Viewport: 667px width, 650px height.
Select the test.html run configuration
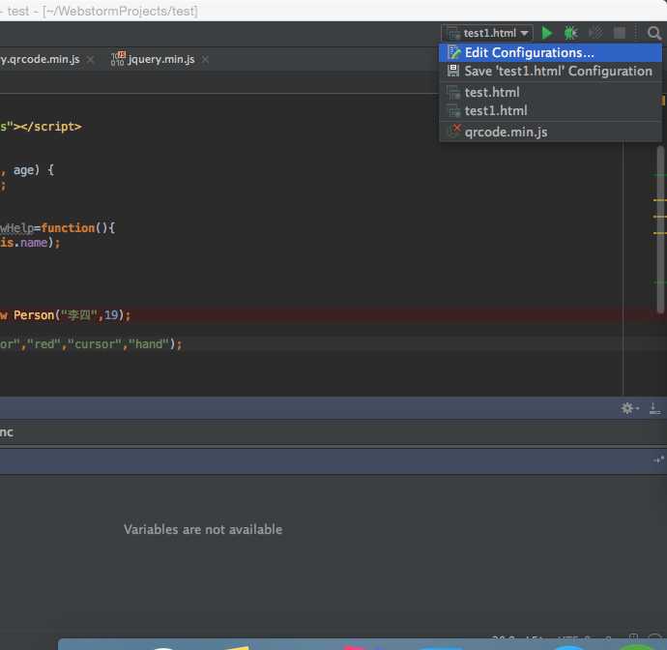tap(550, 92)
